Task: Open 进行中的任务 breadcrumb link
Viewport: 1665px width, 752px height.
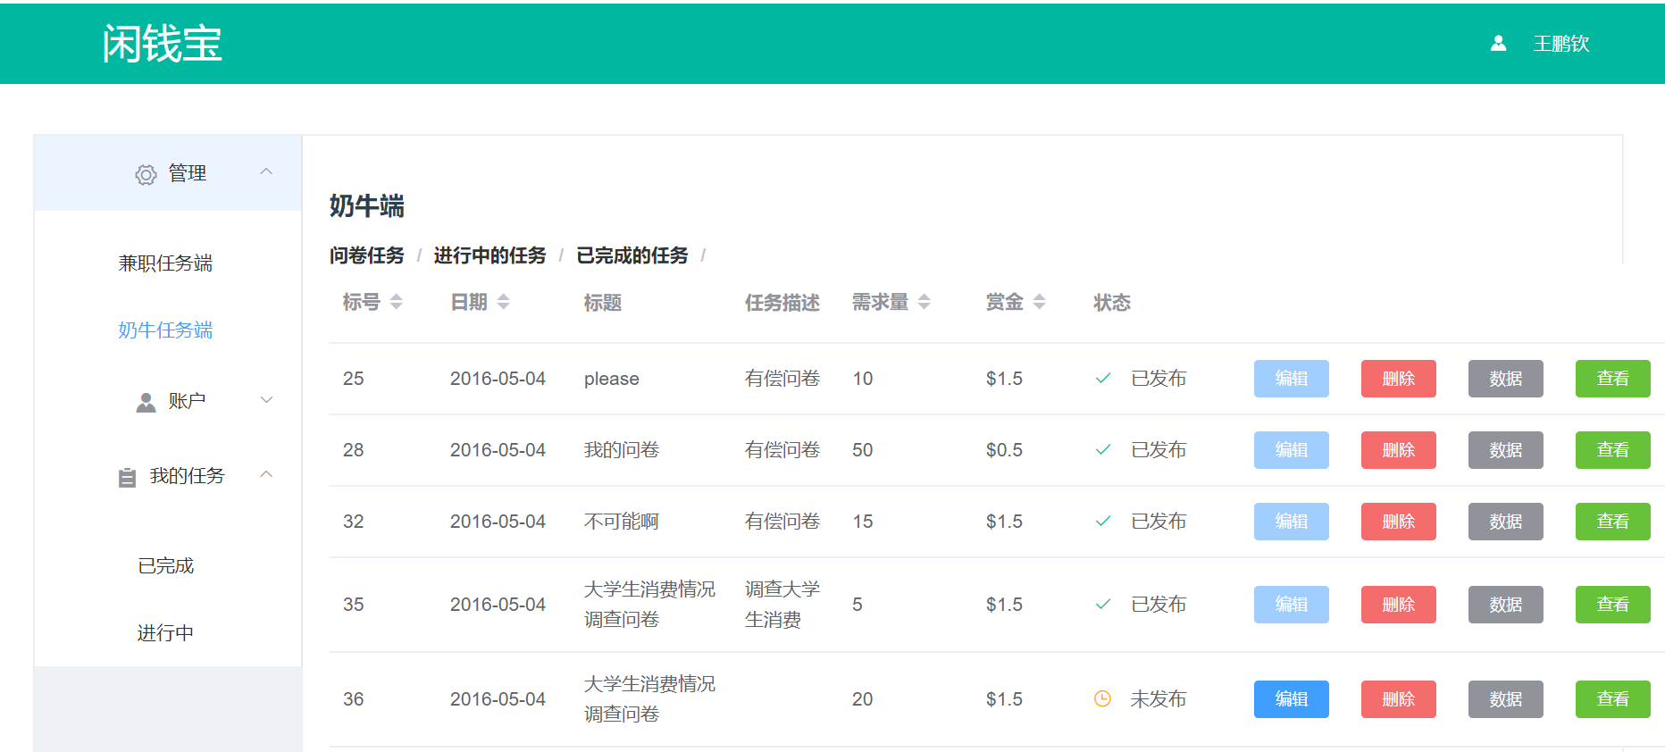Action: pyautogui.click(x=489, y=255)
